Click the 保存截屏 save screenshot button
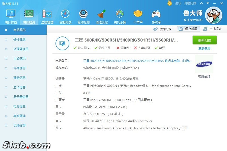 [x=188, y=29]
